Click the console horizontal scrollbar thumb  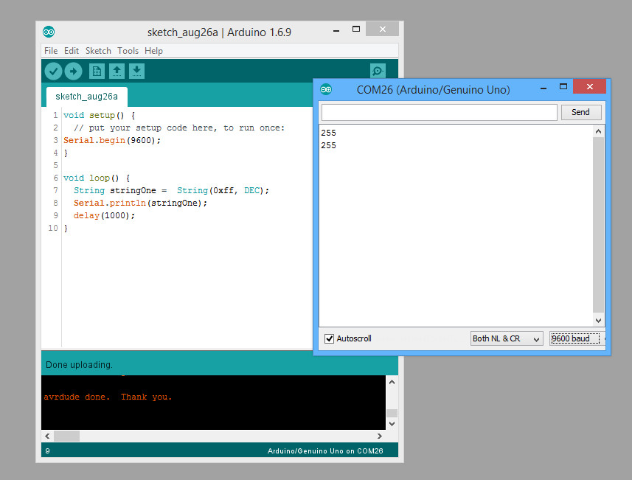coord(66,436)
